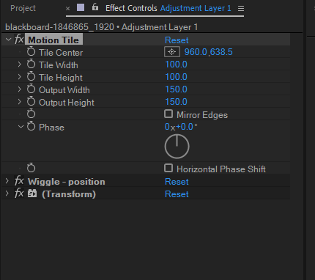Click the preset icon beside Transform
This screenshot has height=280, width=315.
coord(32,194)
